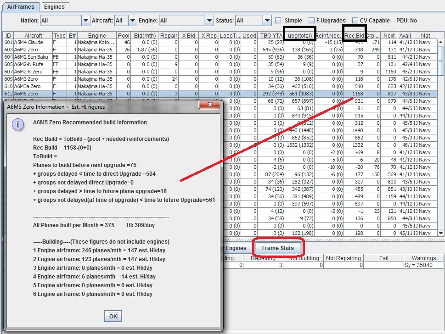Screen dimensions: 445x334
Task: Select the A6M2-K Zero row
Action: [220, 72]
